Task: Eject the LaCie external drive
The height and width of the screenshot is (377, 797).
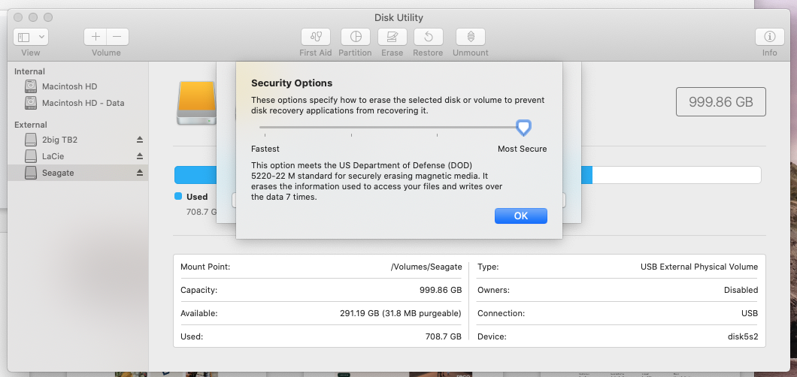Action: (x=139, y=156)
